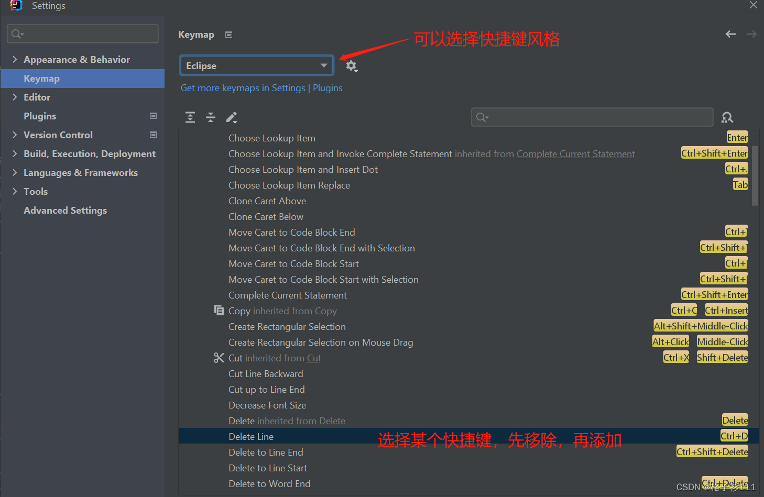The width and height of the screenshot is (764, 497).
Task: Click the underlined Delete inherited link
Action: 332,421
